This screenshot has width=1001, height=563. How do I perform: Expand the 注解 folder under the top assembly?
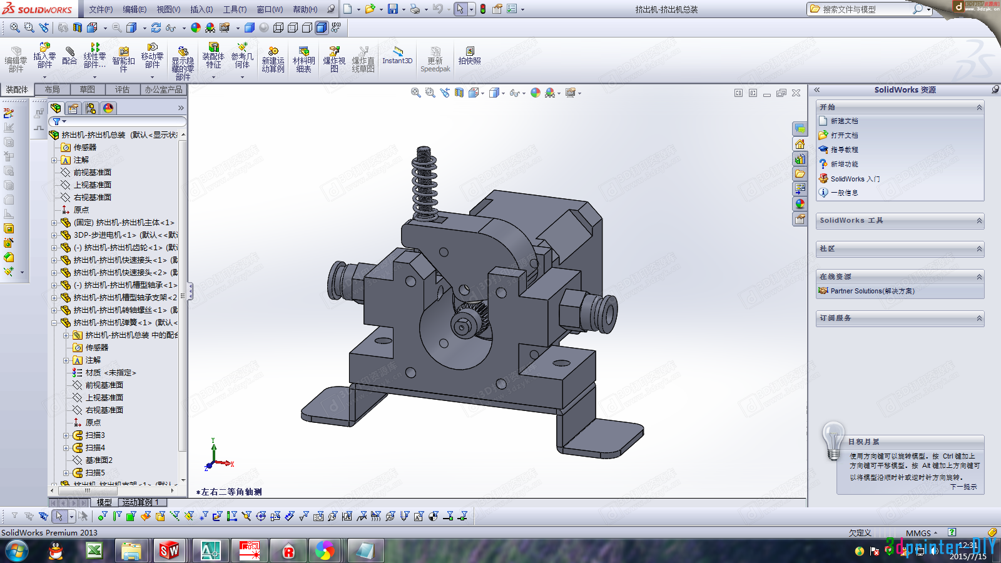54,160
